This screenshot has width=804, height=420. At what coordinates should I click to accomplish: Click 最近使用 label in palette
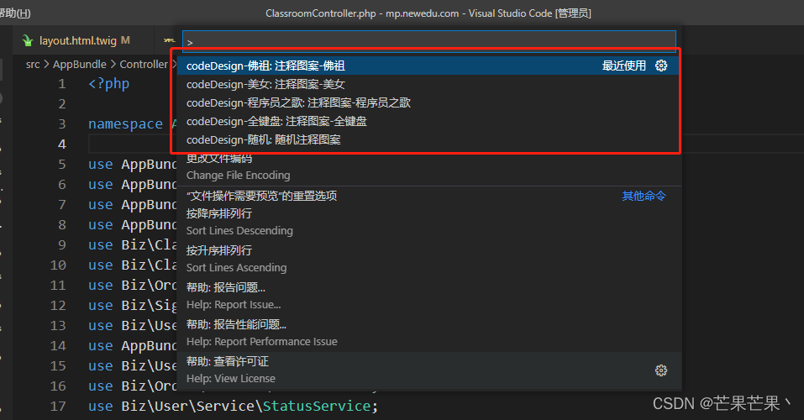pyautogui.click(x=624, y=66)
